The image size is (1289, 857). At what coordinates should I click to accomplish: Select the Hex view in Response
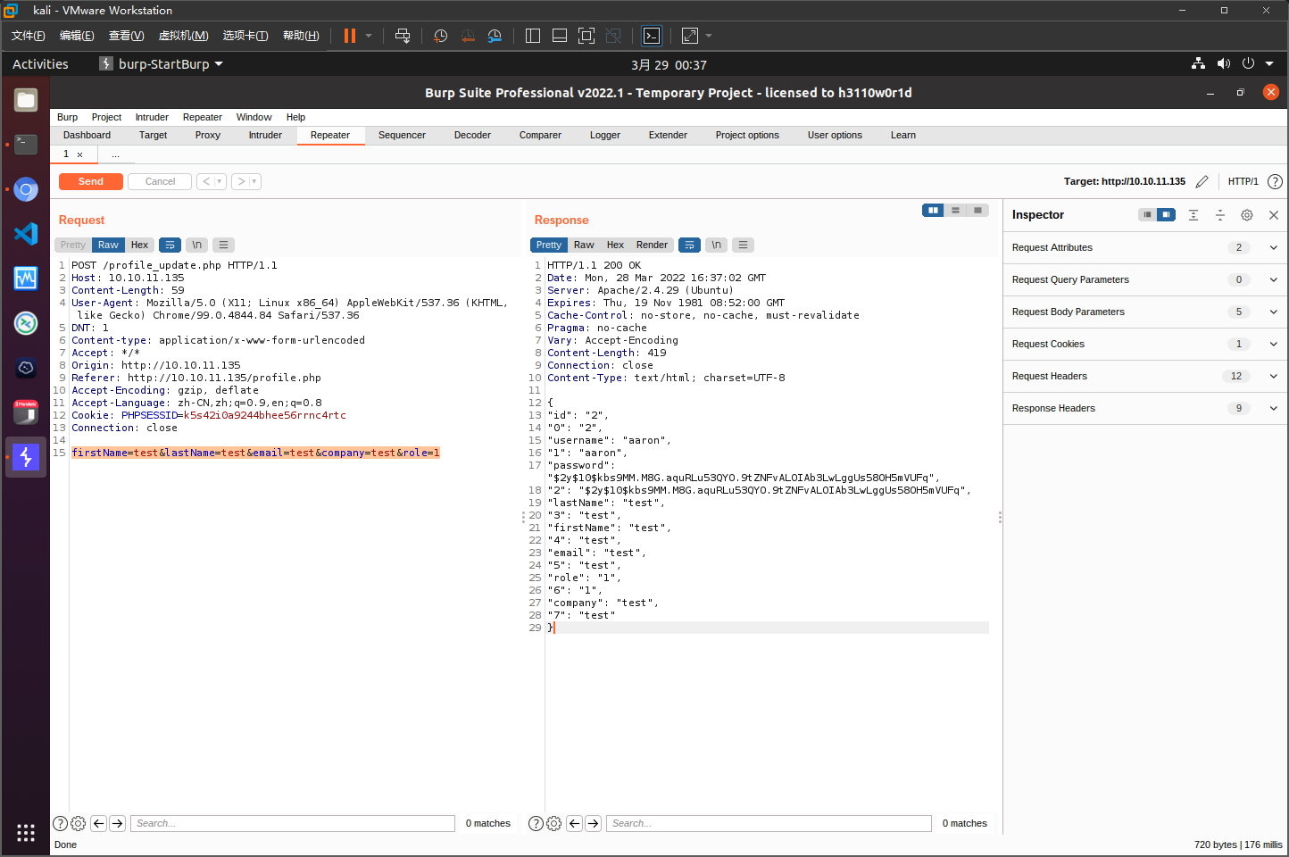click(615, 245)
